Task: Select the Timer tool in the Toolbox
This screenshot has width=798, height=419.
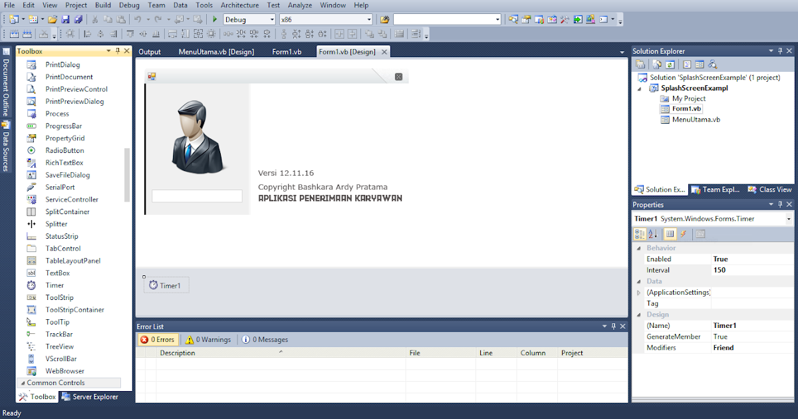Action: click(57, 285)
